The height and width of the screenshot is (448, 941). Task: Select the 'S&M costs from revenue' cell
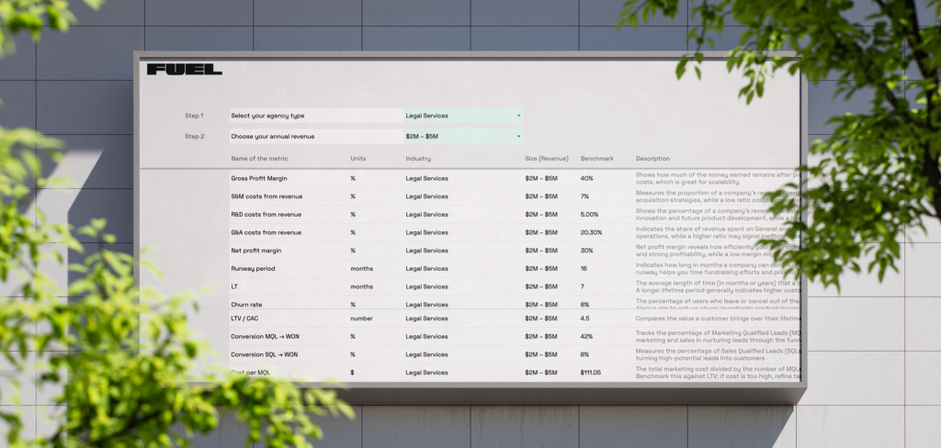tap(266, 196)
